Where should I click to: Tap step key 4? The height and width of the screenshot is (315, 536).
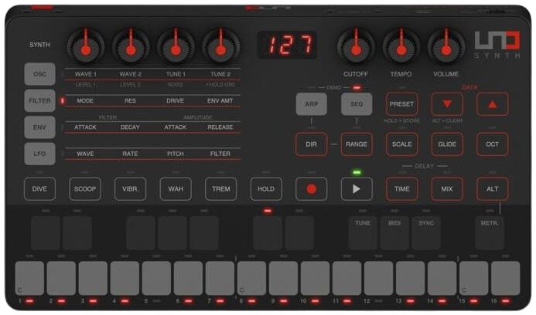(125, 278)
